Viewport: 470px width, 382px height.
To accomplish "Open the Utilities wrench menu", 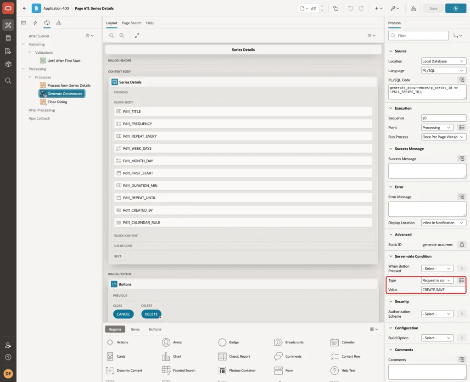I will tap(394, 8).
